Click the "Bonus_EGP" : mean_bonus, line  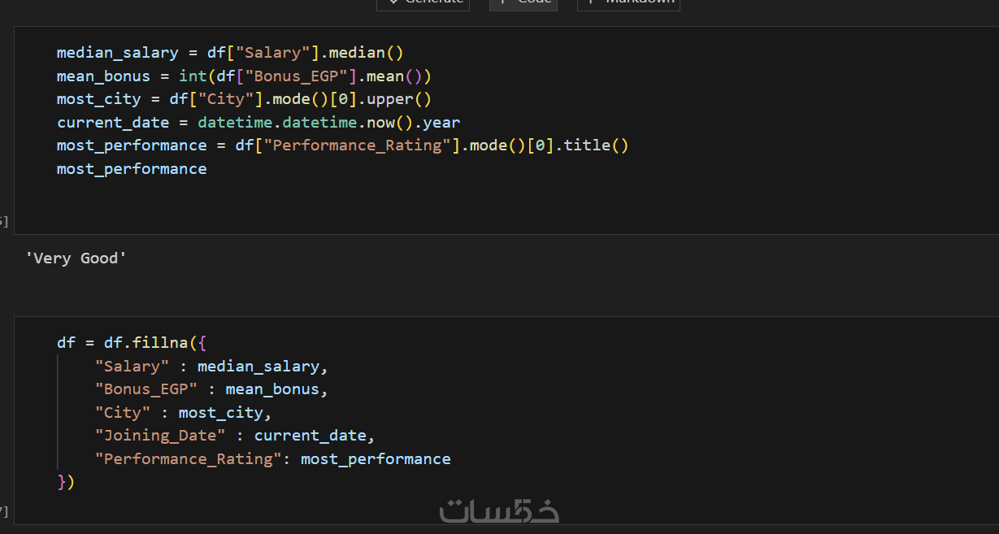click(211, 389)
